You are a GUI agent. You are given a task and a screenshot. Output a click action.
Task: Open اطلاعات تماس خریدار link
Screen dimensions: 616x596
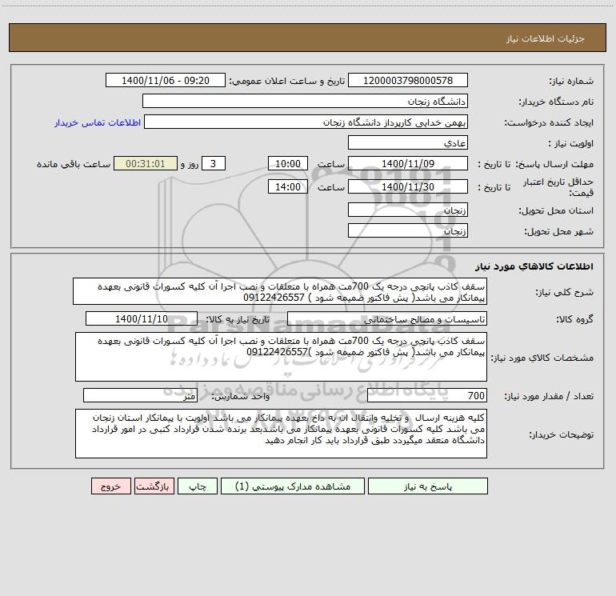(98, 122)
